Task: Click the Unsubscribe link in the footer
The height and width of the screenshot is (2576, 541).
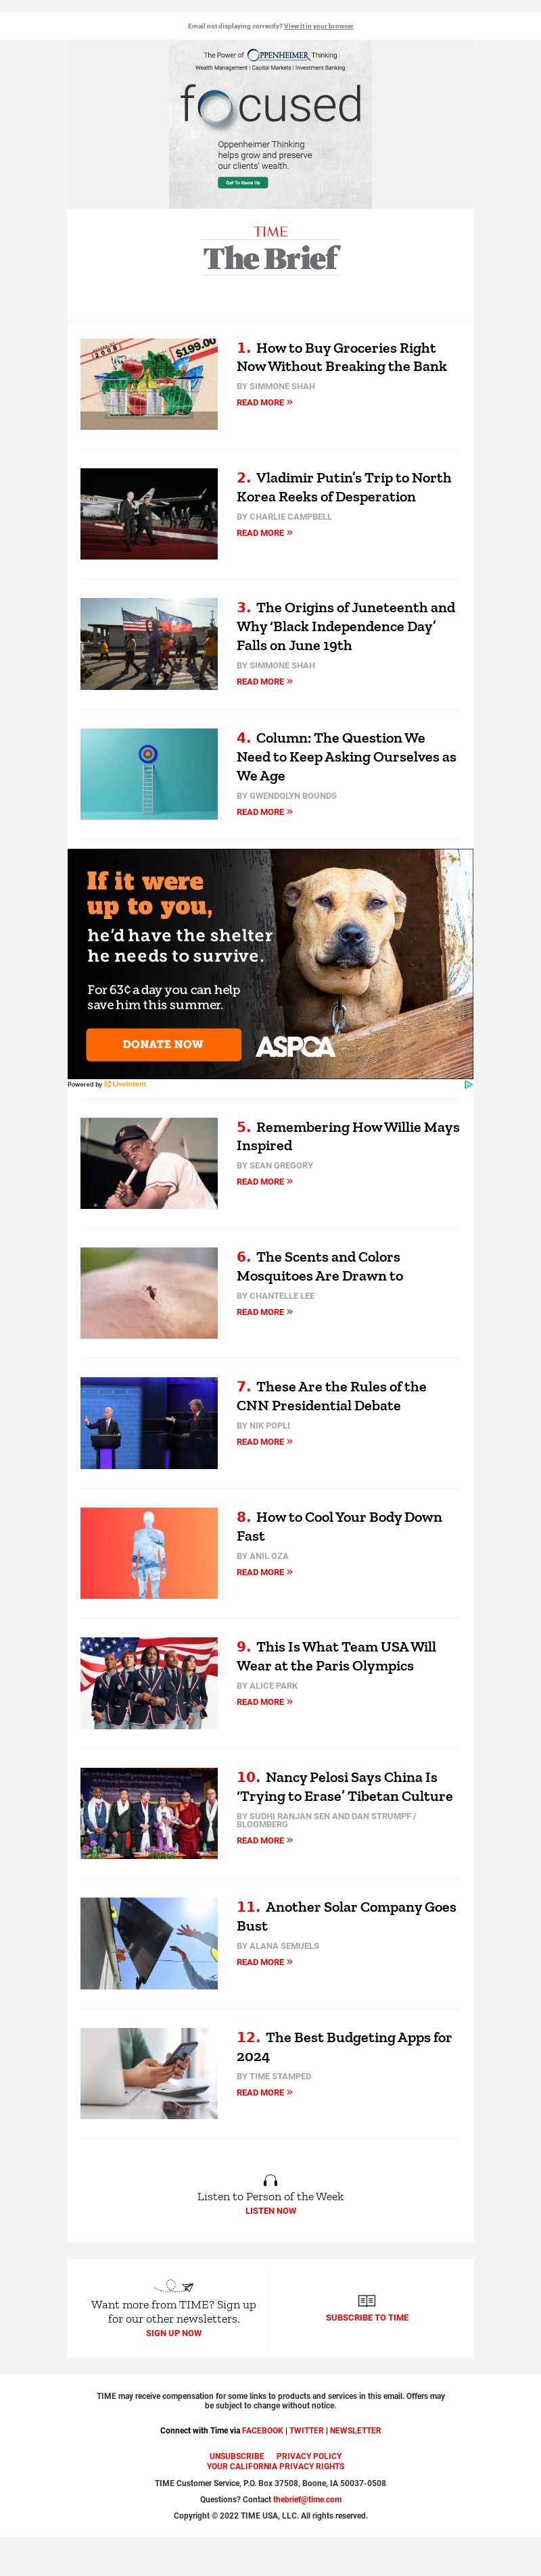Action: (237, 2456)
